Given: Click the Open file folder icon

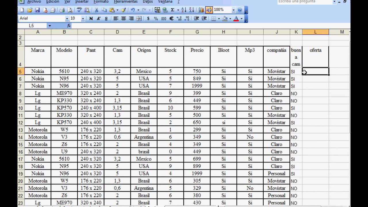Looking at the screenshot, I should pos(29,10).
